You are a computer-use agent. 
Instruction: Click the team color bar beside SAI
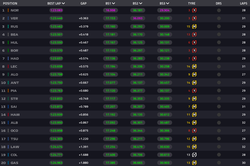click(8, 107)
